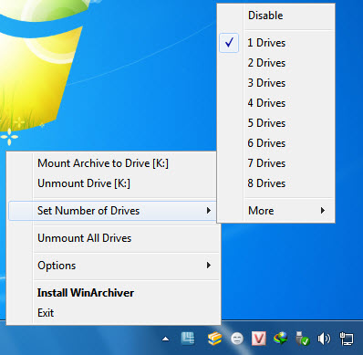Screen dimensions: 363x355
Task: Click the volume speaker tray icon
Action: [324, 339]
